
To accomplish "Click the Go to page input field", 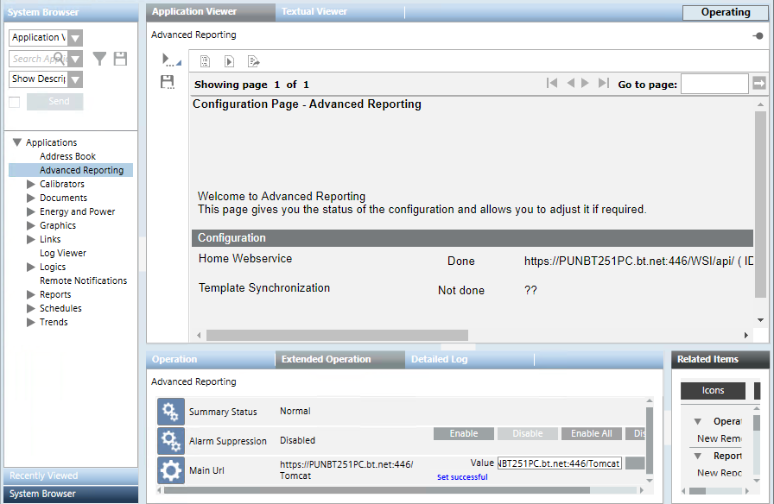I will click(714, 84).
